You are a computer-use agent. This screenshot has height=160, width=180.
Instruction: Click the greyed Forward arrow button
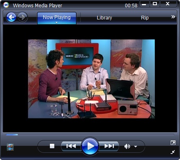tap(22, 17)
